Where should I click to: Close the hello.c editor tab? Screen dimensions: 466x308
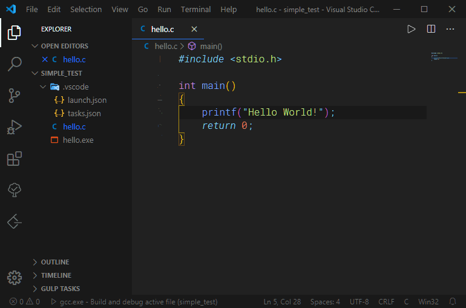pyautogui.click(x=194, y=29)
